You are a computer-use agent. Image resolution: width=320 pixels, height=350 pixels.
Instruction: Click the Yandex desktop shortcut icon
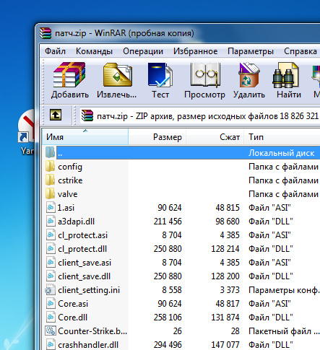[27, 126]
